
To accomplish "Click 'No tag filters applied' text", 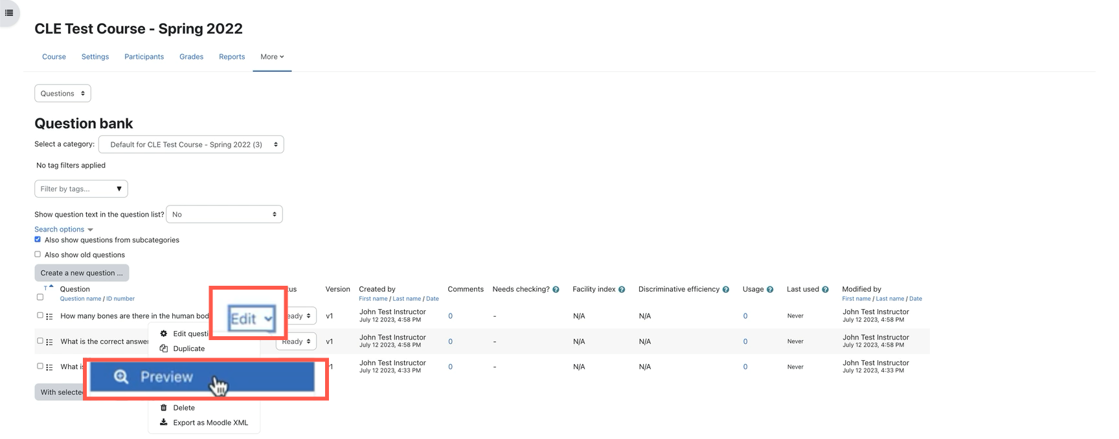I will 71,166.
